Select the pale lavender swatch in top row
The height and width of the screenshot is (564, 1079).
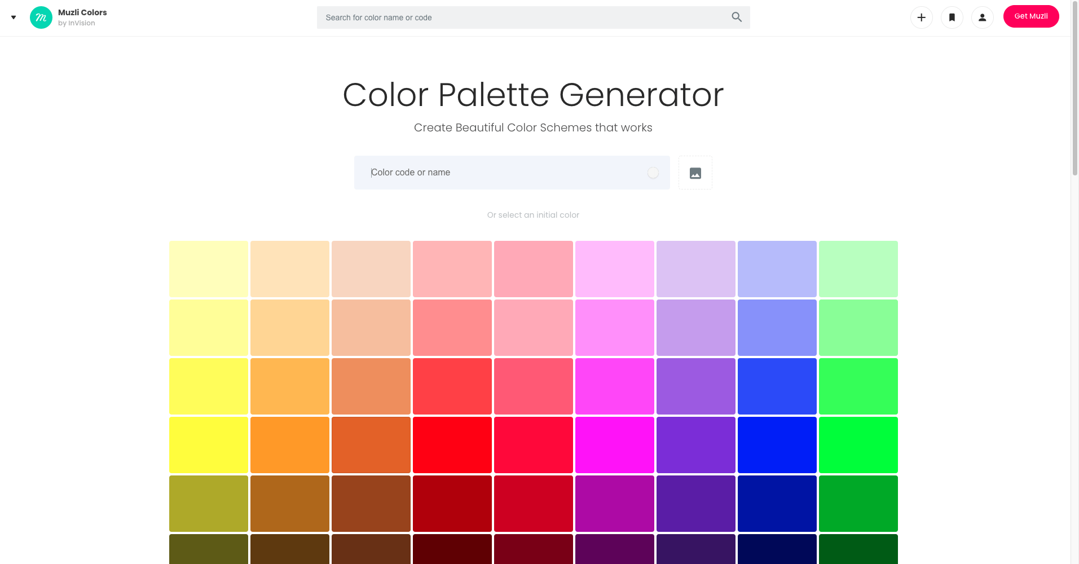[696, 269]
